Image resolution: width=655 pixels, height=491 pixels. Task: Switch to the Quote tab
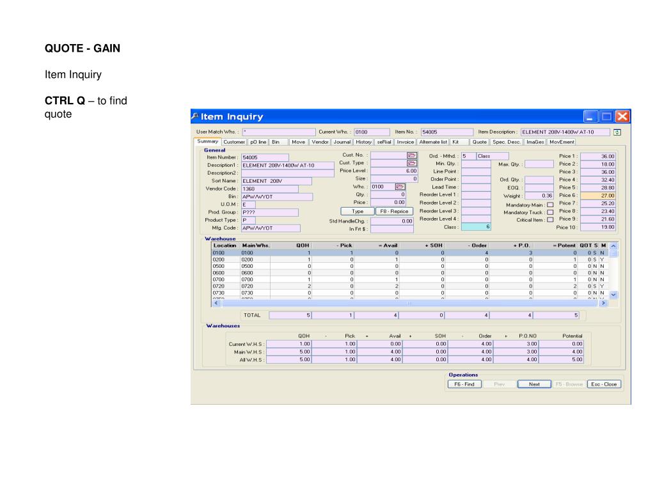pyautogui.click(x=479, y=142)
